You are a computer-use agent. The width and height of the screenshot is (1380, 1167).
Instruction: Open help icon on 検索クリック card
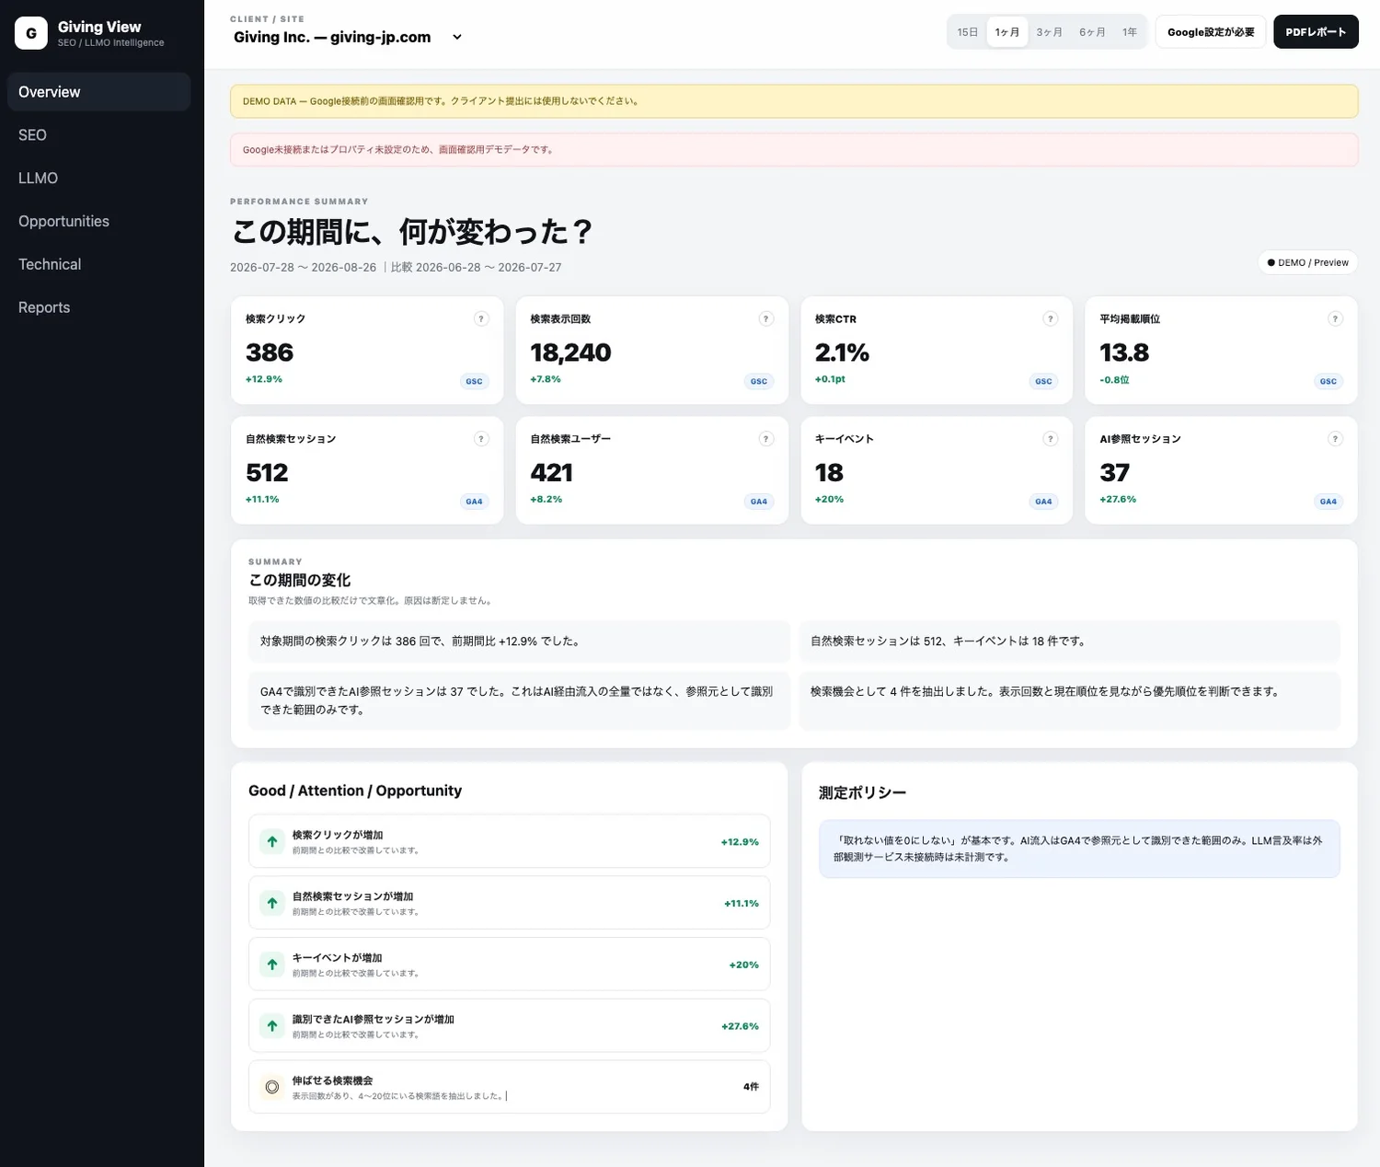[481, 318]
